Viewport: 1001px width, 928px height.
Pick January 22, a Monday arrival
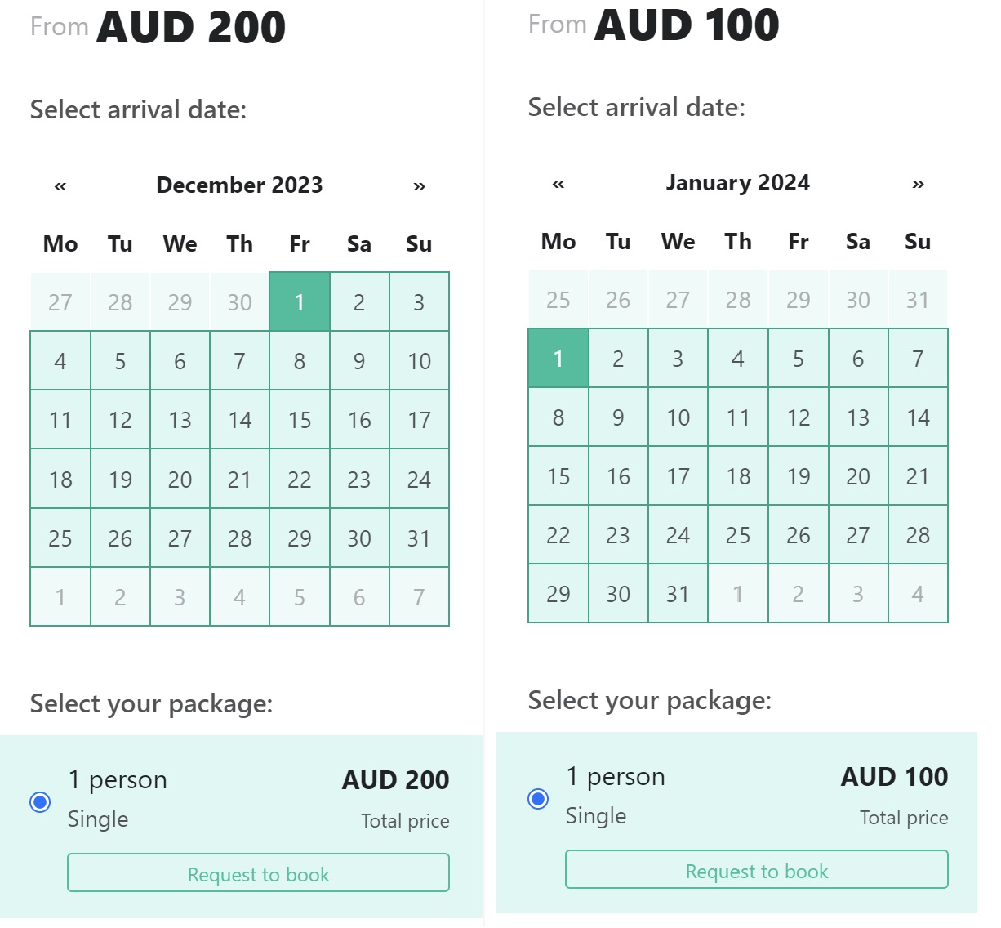pos(558,535)
